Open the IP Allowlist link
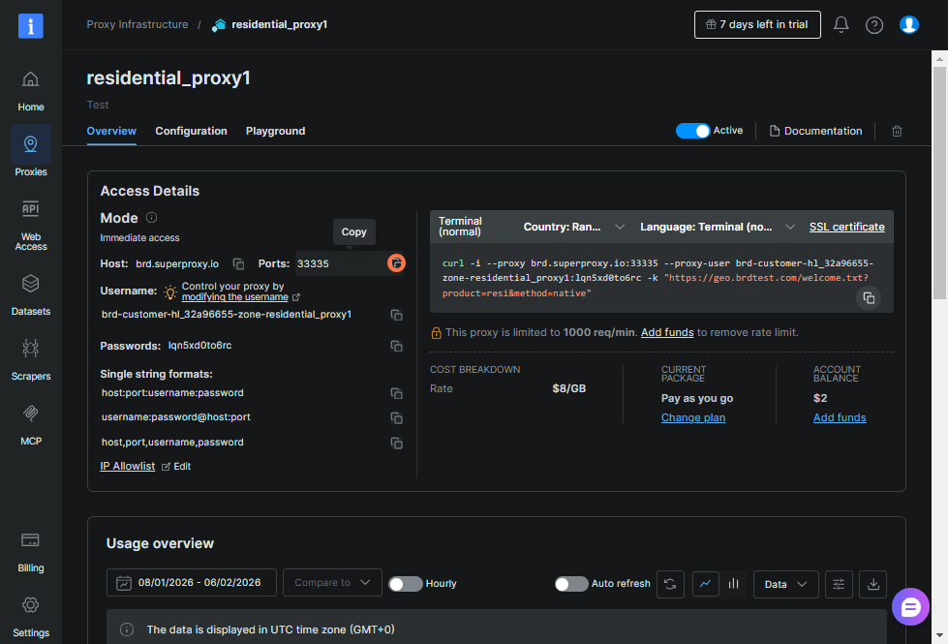This screenshot has width=948, height=644. point(128,466)
